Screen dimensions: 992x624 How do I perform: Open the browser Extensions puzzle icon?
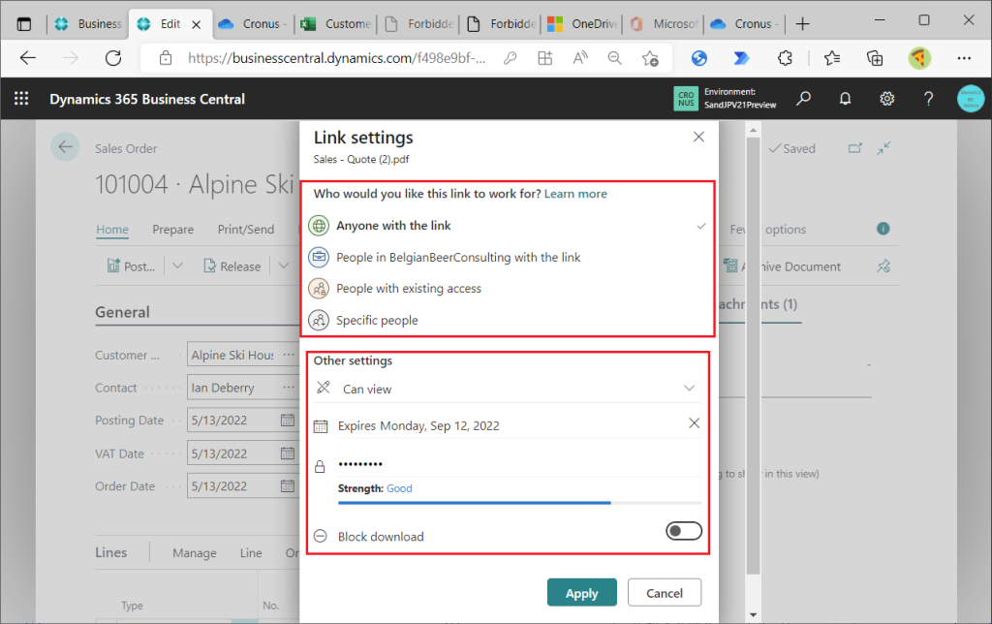(785, 58)
